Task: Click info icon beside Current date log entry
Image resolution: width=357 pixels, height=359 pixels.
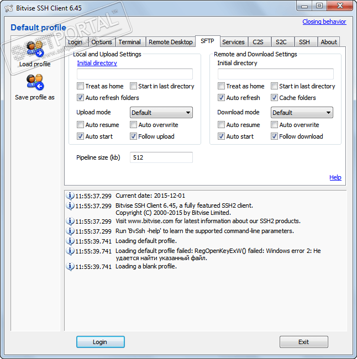Action: (x=70, y=196)
